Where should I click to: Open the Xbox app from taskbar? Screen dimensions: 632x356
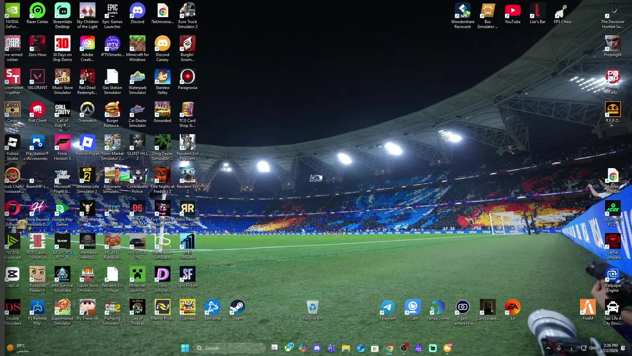point(289,348)
